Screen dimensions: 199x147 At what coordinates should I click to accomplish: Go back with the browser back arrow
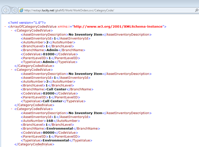(6, 10)
